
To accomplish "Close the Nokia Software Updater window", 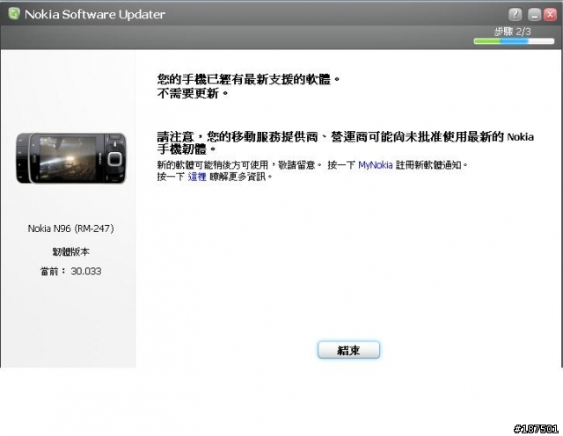I will (550, 14).
